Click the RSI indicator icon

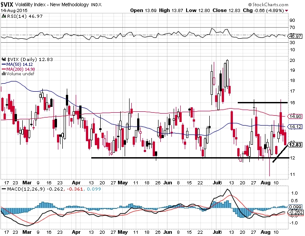click(x=4, y=16)
